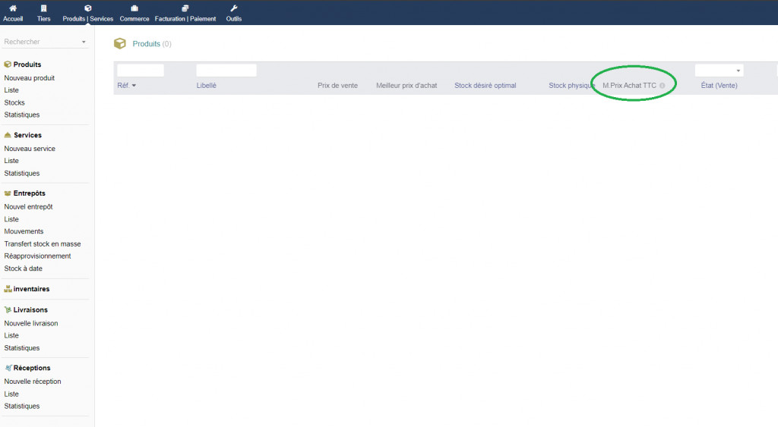
Task: Click the Entrepôts icon in sidebar
Action: tap(8, 193)
